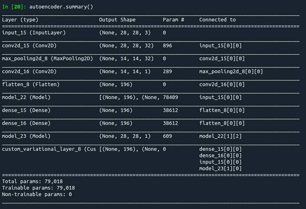Select the input_15 (InputLayer) row name
306x209 pixels.
34,33
